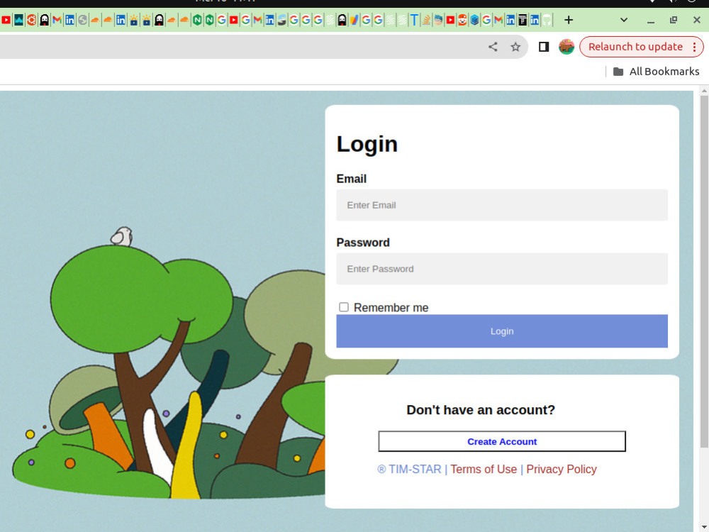Click the scrollbar down arrow
The width and height of the screenshot is (709, 532).
704,528
